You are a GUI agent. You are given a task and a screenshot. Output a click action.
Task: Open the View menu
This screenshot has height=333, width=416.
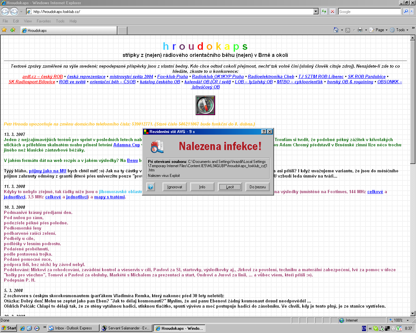[x=28, y=21]
